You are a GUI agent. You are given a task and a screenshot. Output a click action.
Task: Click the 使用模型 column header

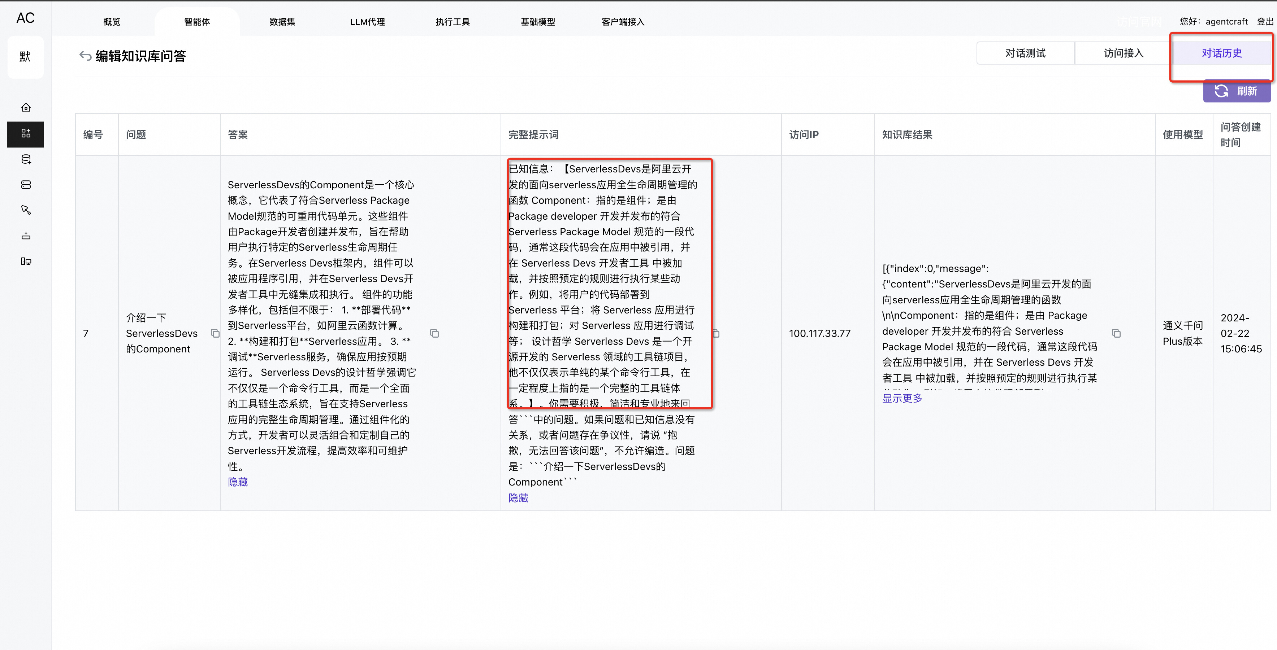point(1184,135)
